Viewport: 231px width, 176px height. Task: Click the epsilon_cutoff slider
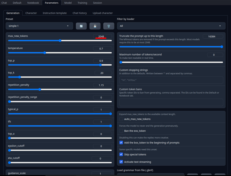pyautogui.click(x=60, y=150)
